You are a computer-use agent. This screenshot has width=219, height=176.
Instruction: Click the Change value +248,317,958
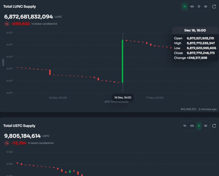[x=197, y=58]
